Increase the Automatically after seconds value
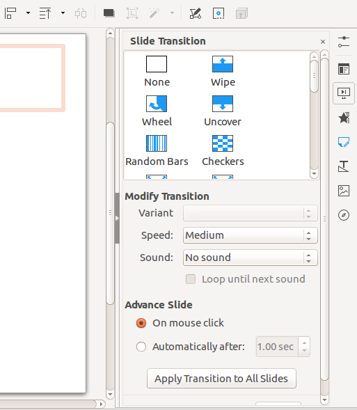Screen dimensions: 357x410 click(304, 342)
